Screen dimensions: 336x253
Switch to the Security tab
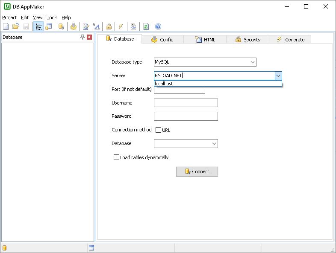tap(248, 39)
